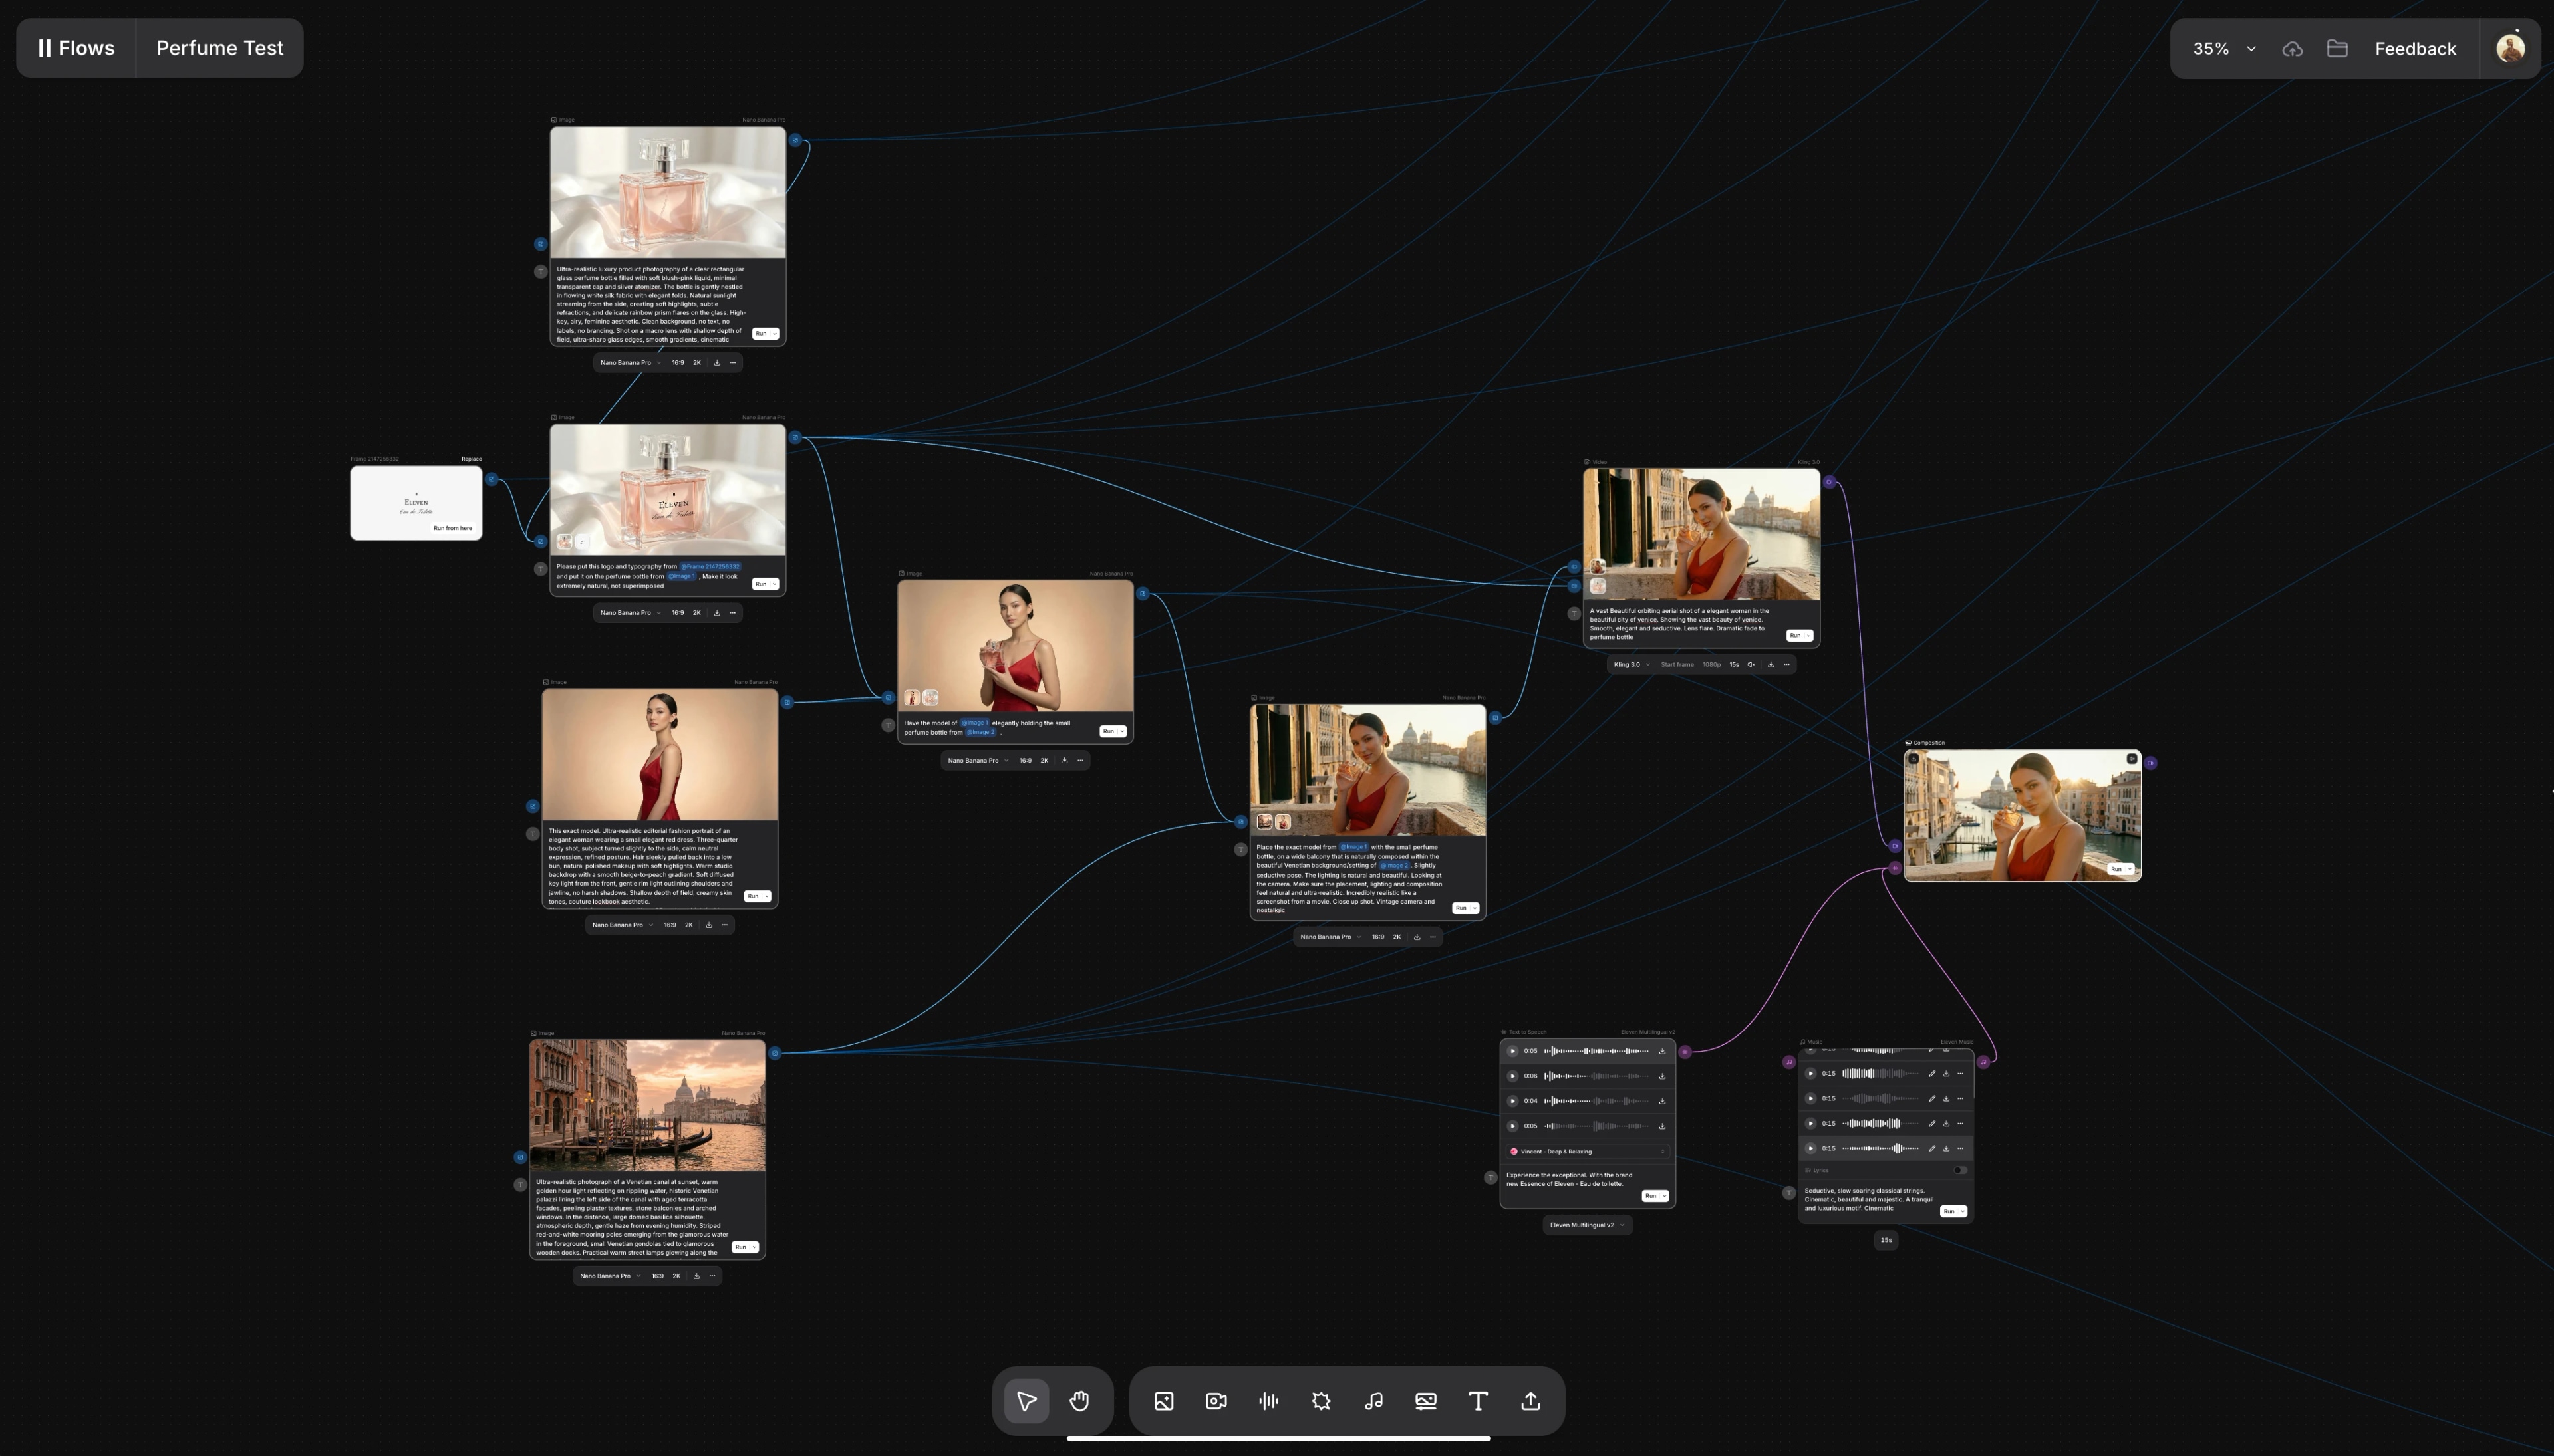
Task: Play the 0:06 speech clip
Action: click(x=1512, y=1076)
